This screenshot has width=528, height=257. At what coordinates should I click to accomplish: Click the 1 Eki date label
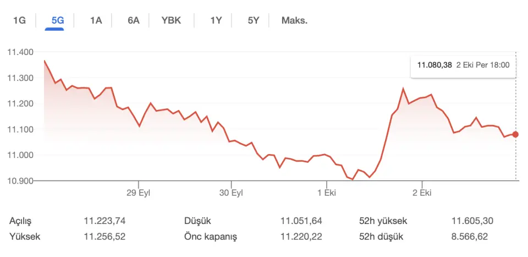327,193
